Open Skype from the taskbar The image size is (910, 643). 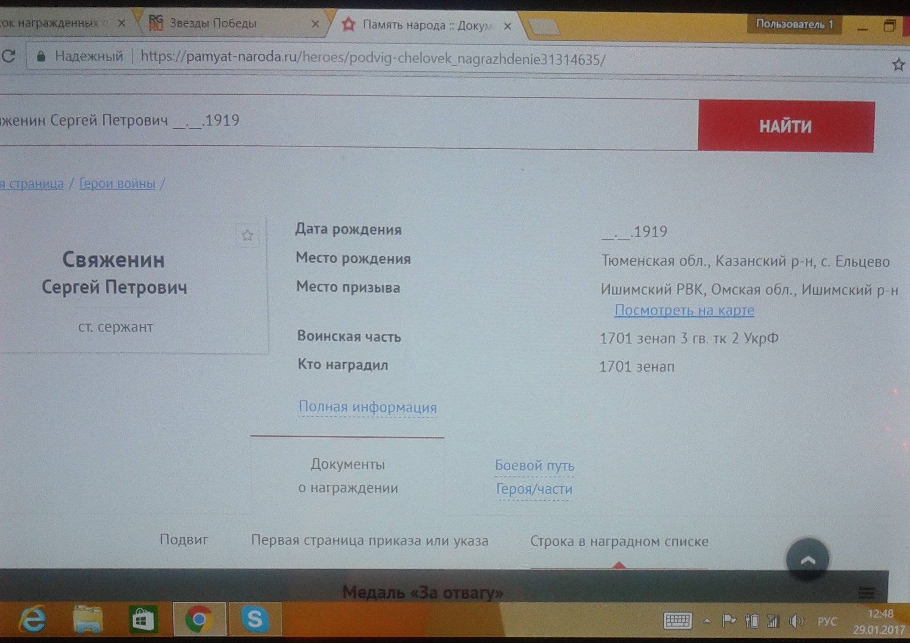pyautogui.click(x=255, y=619)
